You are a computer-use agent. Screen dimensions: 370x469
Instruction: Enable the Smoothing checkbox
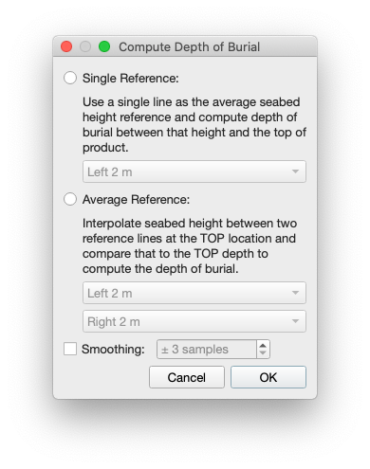[70, 349]
